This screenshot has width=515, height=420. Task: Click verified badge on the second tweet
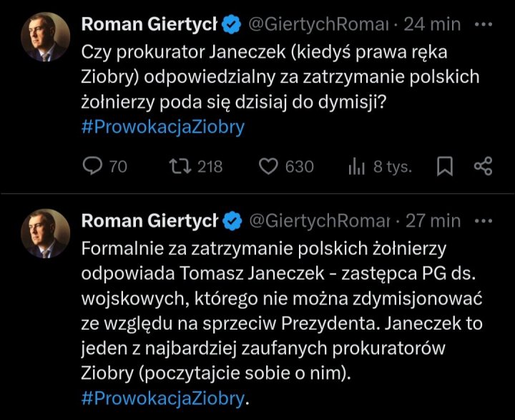[231, 222]
